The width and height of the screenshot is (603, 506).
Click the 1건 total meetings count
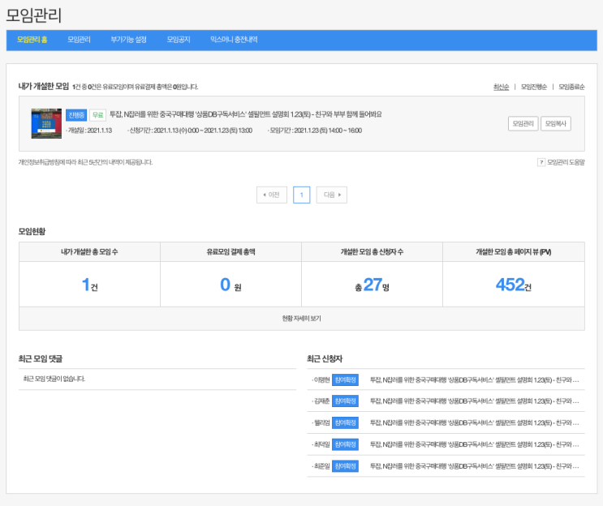(x=89, y=285)
